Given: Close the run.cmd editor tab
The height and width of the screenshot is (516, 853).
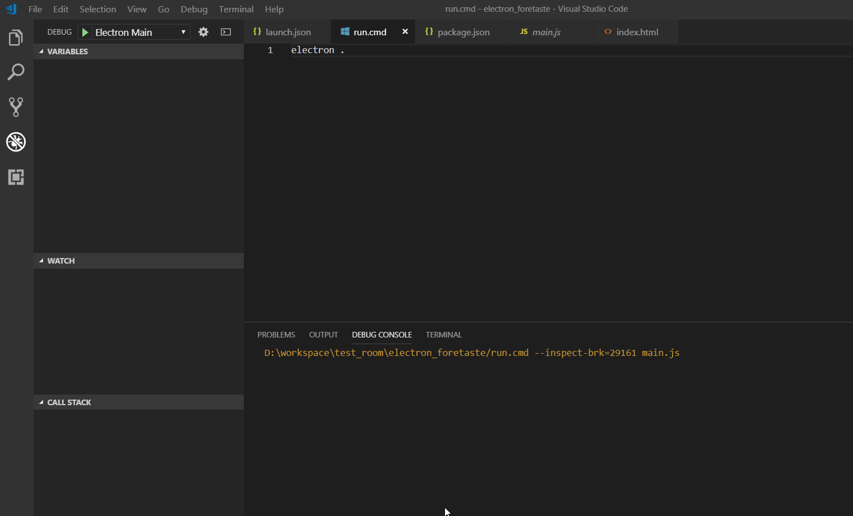Looking at the screenshot, I should (405, 31).
